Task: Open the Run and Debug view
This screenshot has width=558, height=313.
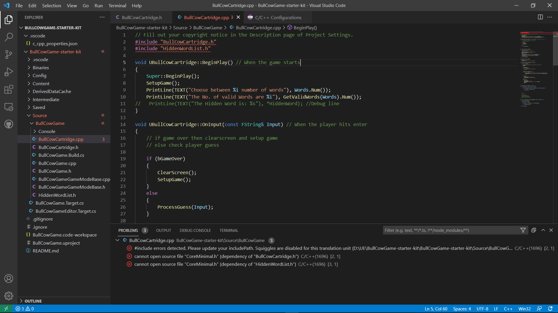Action: (9, 72)
